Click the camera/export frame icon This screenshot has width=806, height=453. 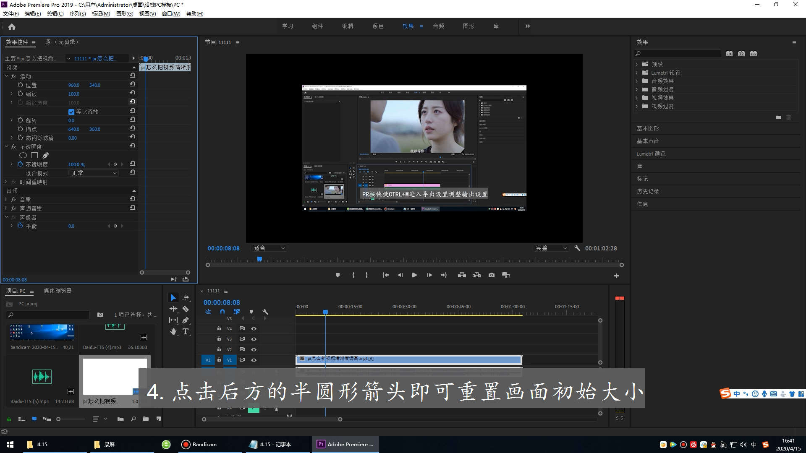point(491,275)
